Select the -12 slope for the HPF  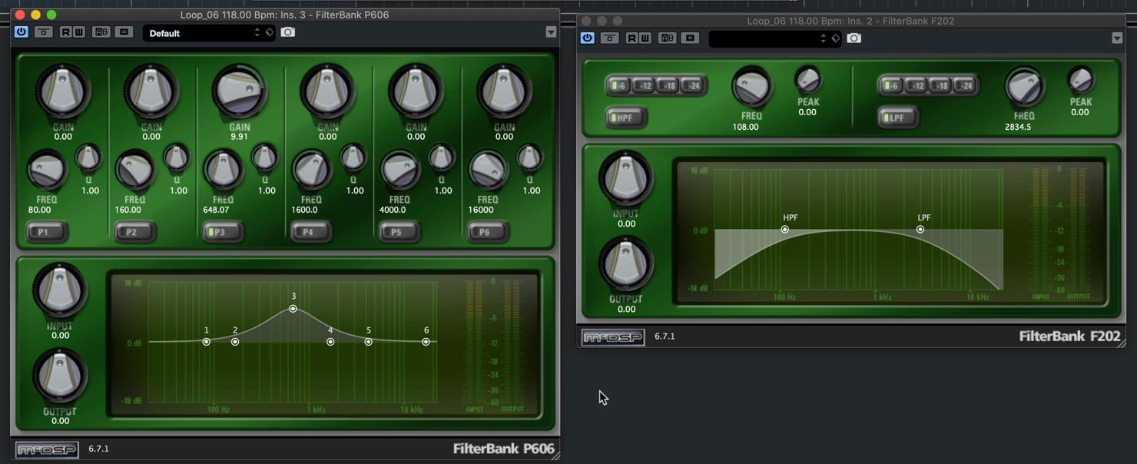(645, 85)
